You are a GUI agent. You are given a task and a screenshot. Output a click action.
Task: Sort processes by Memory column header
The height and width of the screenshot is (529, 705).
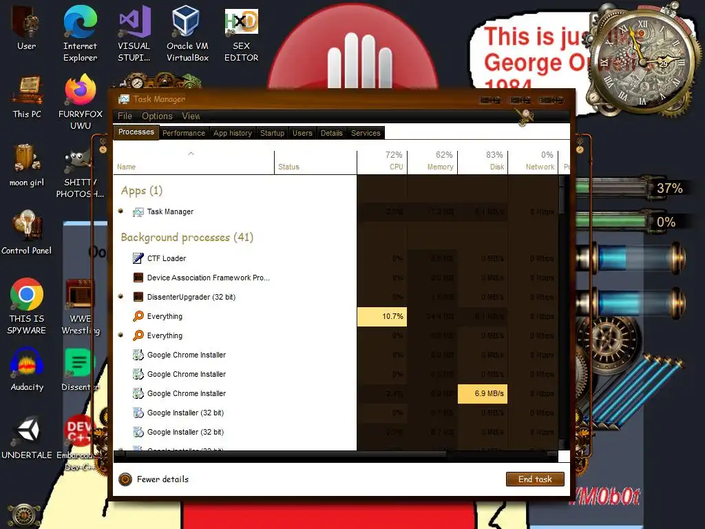tap(432, 161)
